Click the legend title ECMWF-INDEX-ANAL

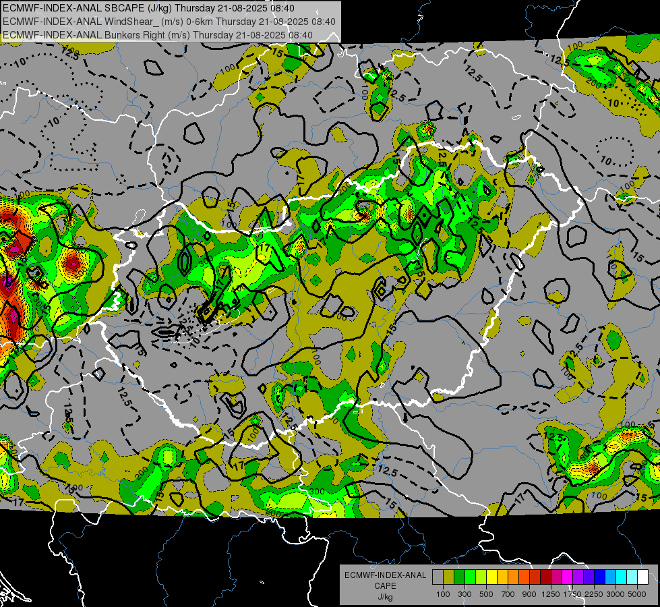pyautogui.click(x=386, y=575)
